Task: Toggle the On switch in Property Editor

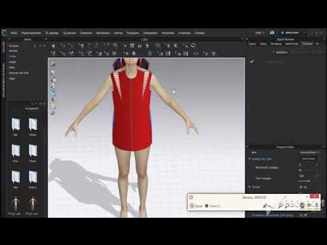Action: coord(303,187)
